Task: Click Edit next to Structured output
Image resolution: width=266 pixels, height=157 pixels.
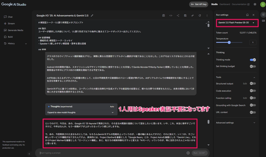Action: coord(245,84)
